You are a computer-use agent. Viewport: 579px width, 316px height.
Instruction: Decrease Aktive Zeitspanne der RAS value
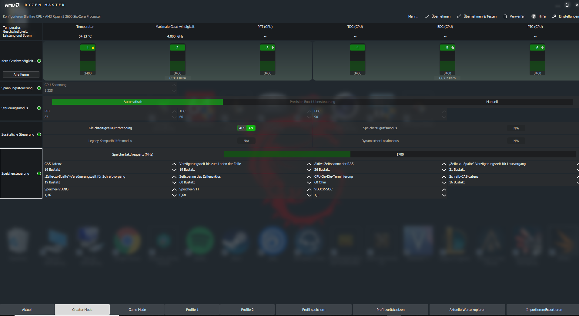click(x=444, y=170)
